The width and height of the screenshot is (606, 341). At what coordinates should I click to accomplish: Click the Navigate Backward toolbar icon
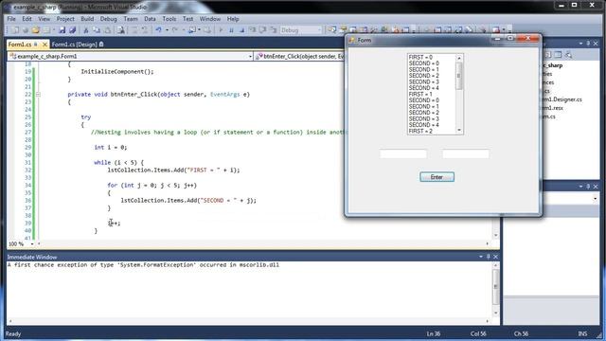click(x=191, y=30)
